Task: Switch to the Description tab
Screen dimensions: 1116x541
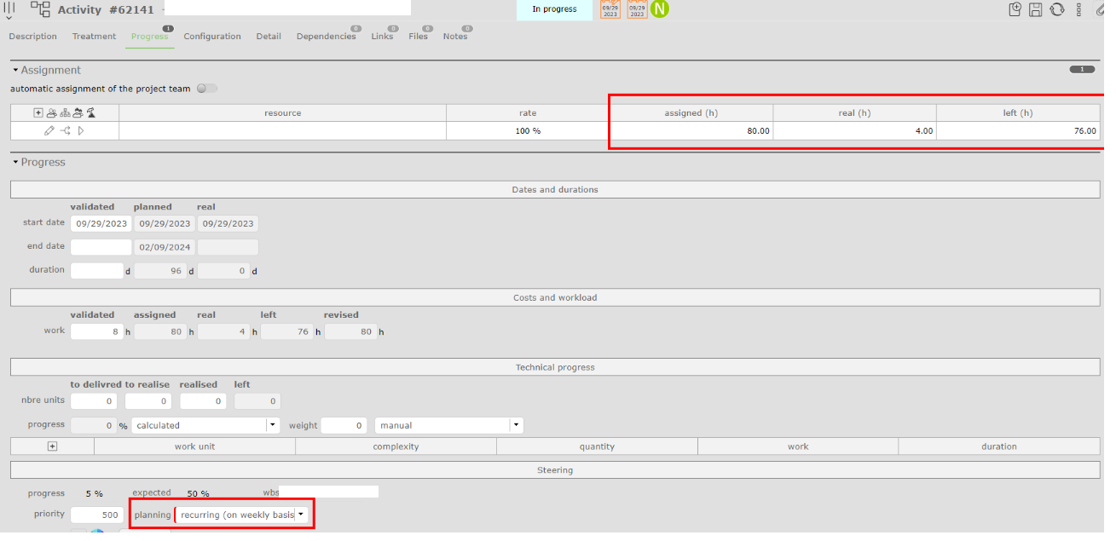Action: pos(32,37)
